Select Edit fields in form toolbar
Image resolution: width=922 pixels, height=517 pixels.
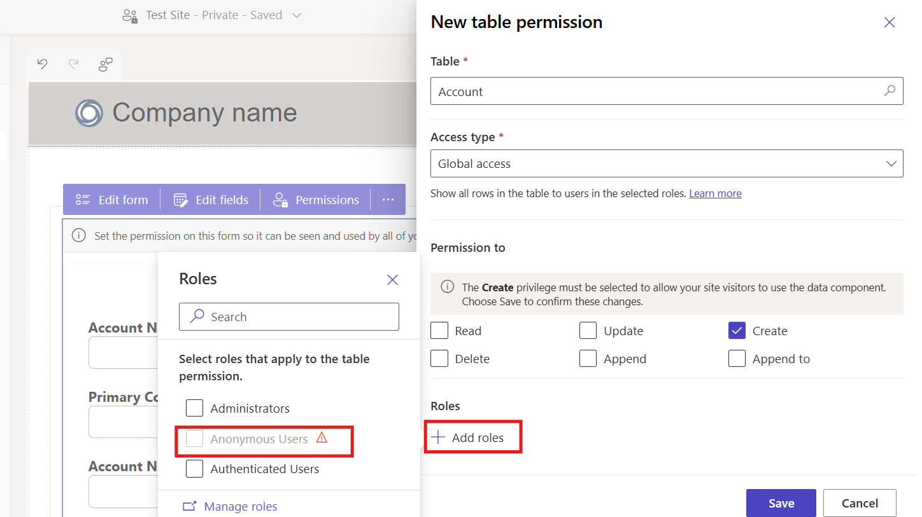(211, 200)
